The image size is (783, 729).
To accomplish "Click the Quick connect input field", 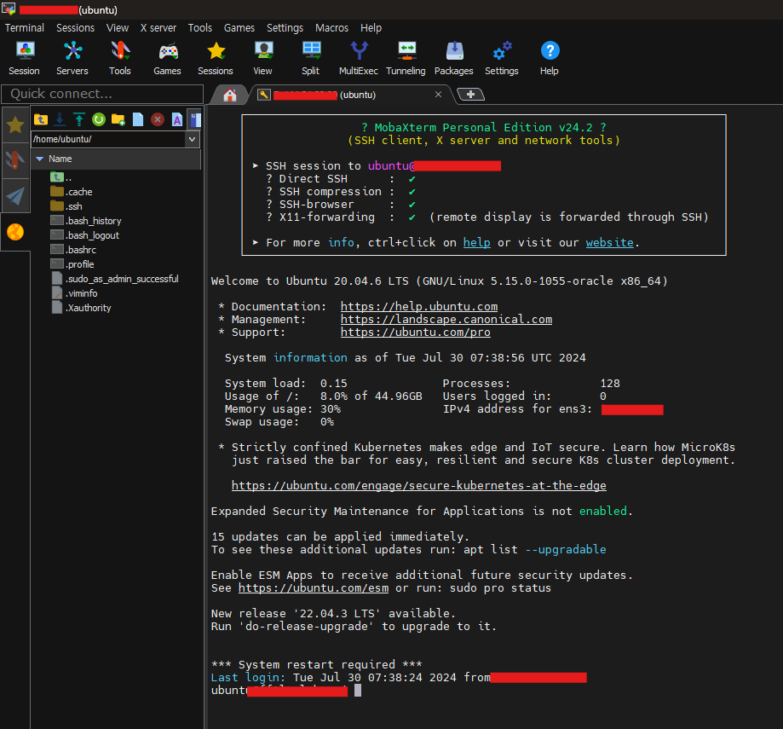I will 102,94.
